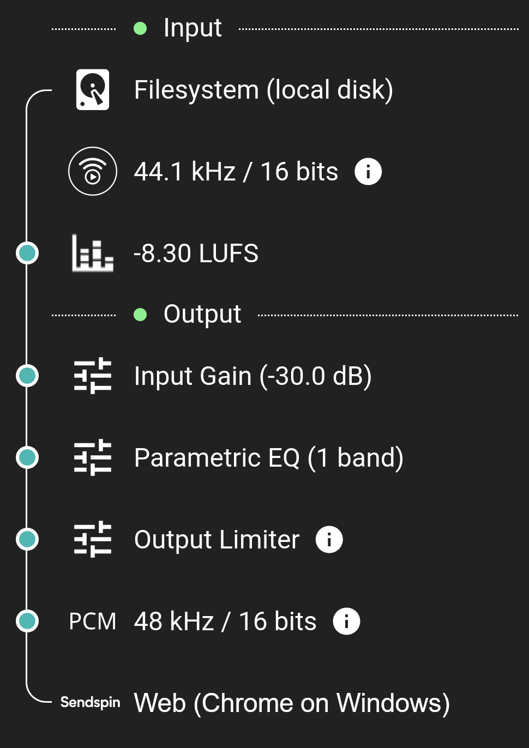Click the green Output status dot
Image resolution: width=529 pixels, height=748 pixels.
140,315
